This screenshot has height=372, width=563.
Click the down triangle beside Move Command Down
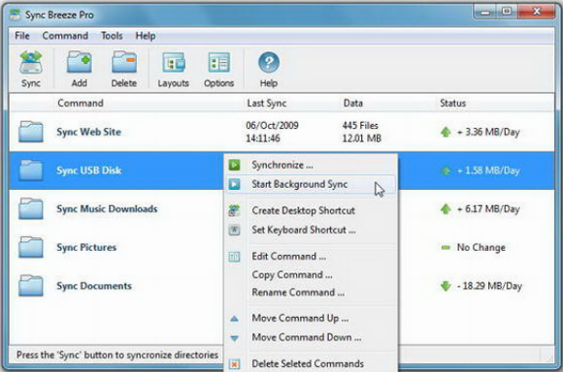pyautogui.click(x=235, y=338)
